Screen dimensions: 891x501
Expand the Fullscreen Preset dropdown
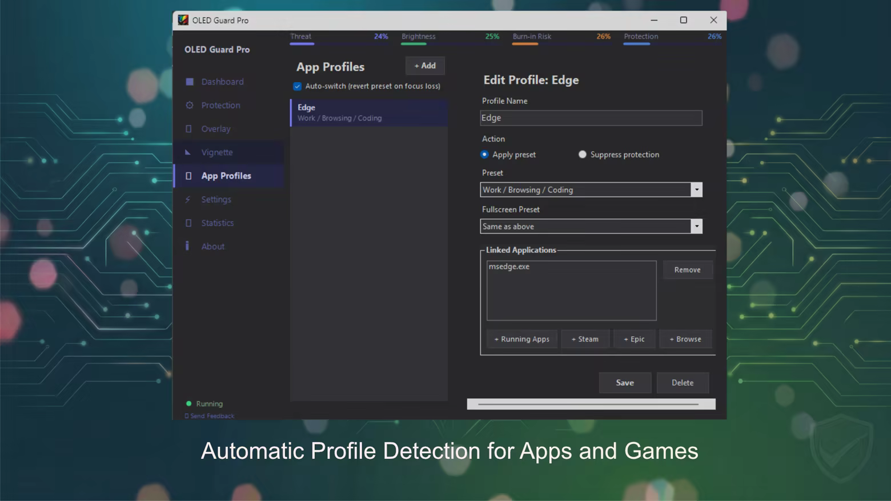696,227
